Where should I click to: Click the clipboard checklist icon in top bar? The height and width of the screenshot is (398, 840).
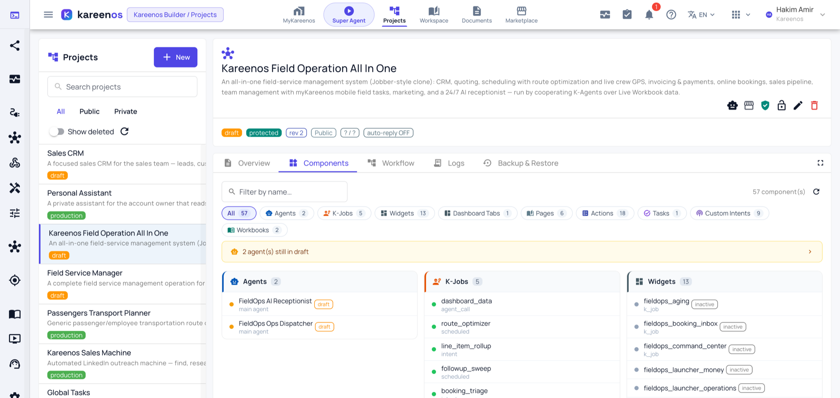coord(627,15)
